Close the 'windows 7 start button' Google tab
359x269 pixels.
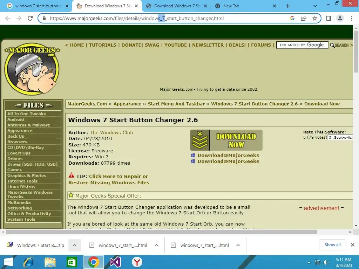[x=67, y=6]
